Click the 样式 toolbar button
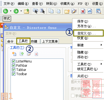The image size is (104, 100). click(x=7, y=19)
